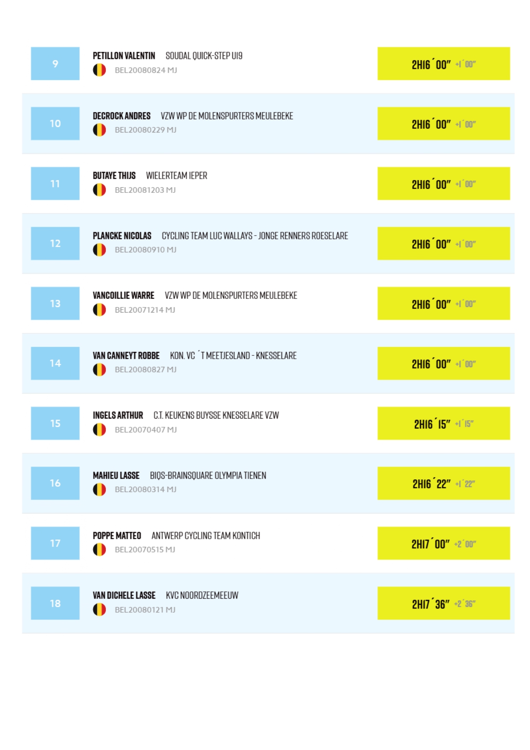Select team Wielerteam Ieper
530x750 pixels.
176,176
